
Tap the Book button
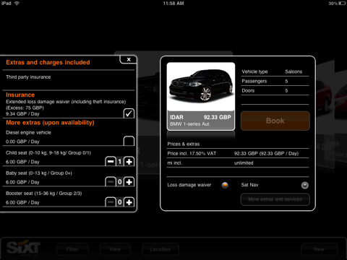(x=275, y=121)
